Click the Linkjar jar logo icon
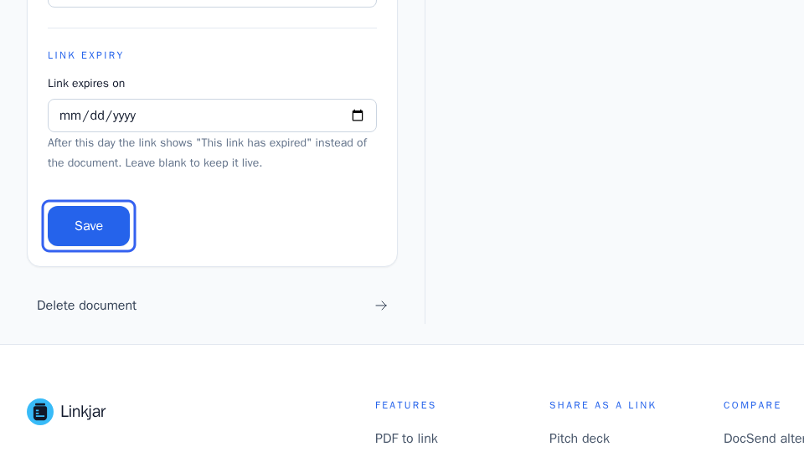The width and height of the screenshot is (804, 452). coord(40,412)
